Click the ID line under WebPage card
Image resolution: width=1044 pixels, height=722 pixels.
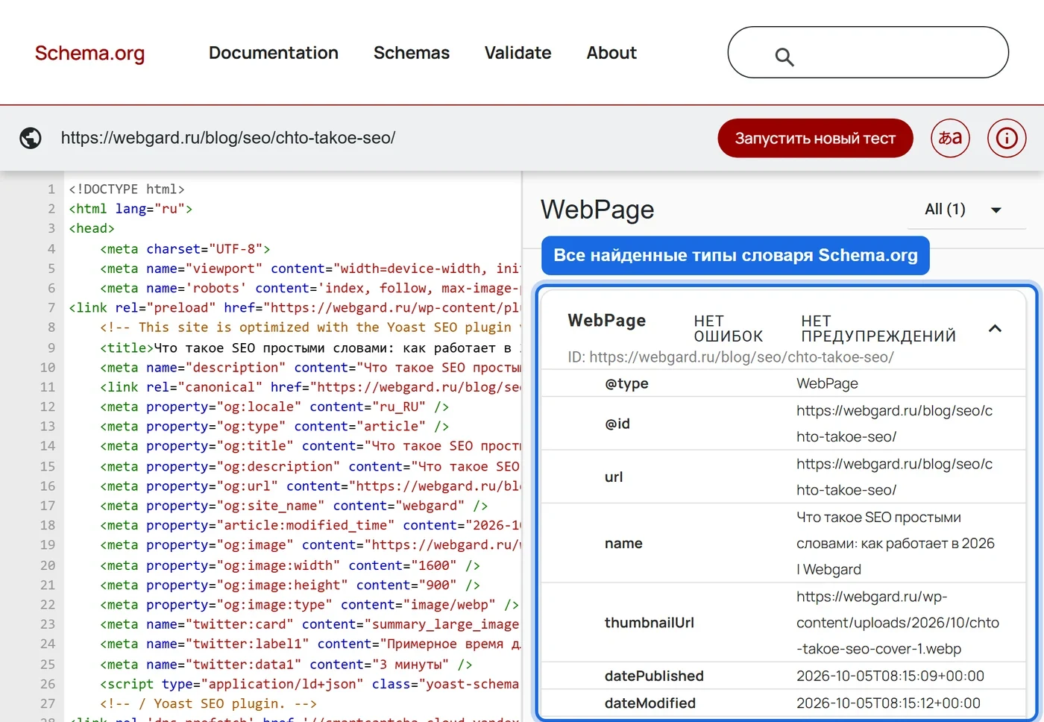(731, 357)
